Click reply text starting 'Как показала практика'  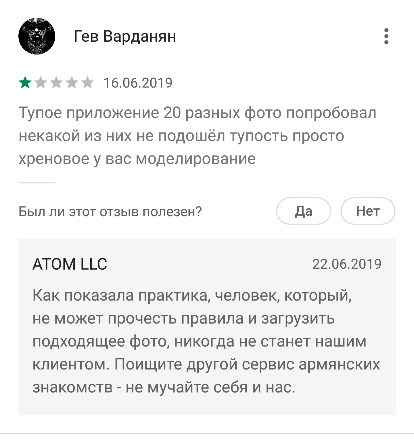click(x=206, y=341)
